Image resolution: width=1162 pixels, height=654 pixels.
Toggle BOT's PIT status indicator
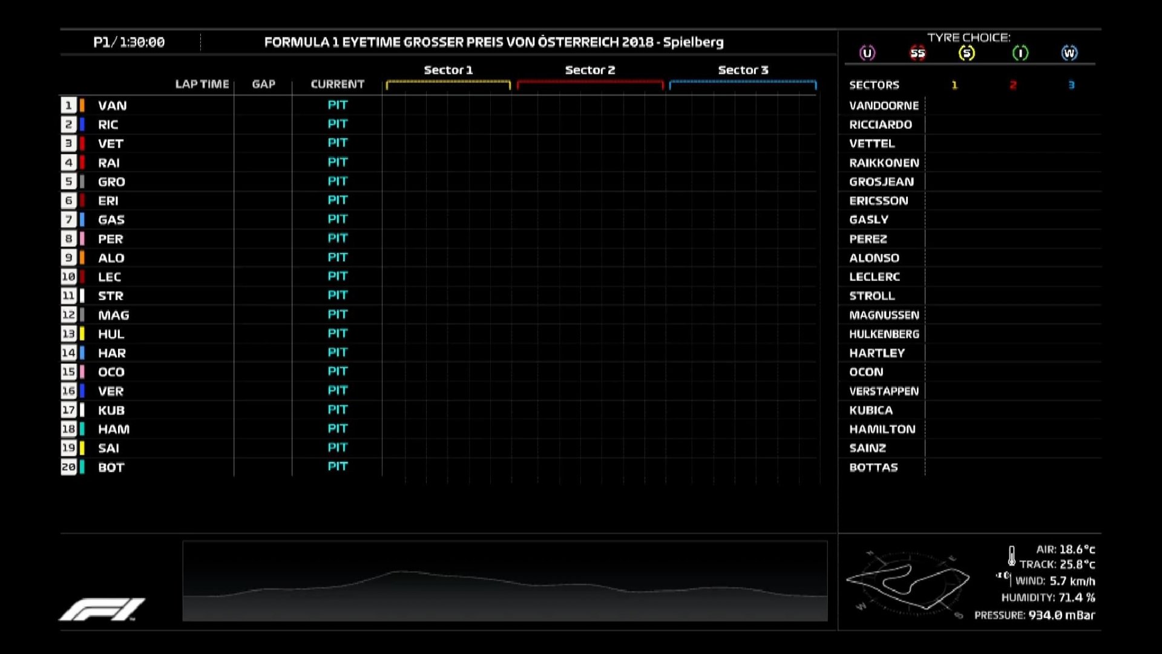pos(336,467)
